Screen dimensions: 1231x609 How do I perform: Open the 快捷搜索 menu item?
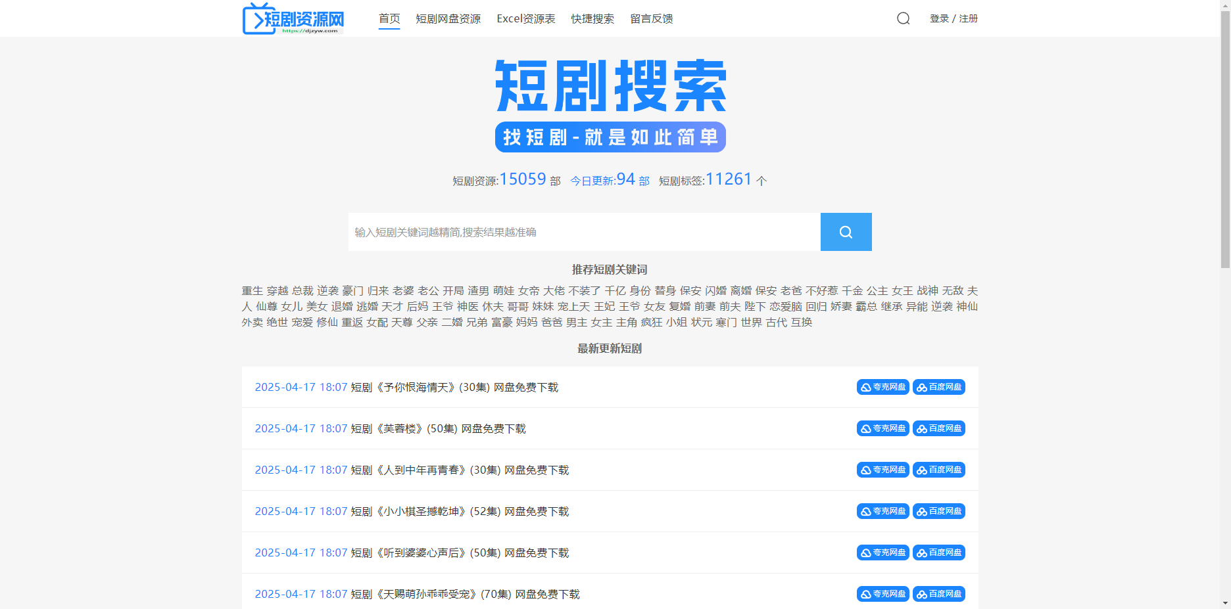(592, 18)
